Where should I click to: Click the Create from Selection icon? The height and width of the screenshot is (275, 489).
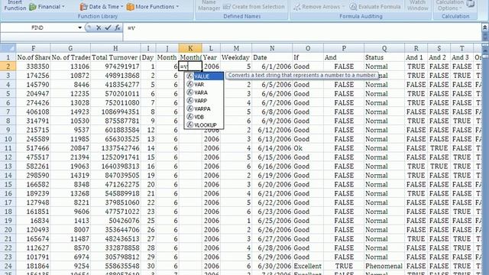(227, 7)
